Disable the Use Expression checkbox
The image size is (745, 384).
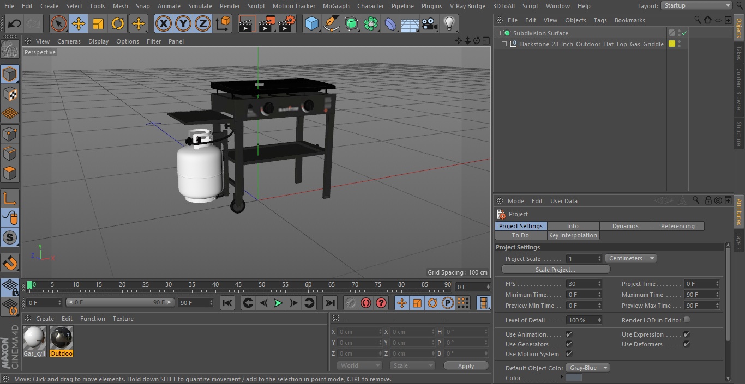(687, 334)
